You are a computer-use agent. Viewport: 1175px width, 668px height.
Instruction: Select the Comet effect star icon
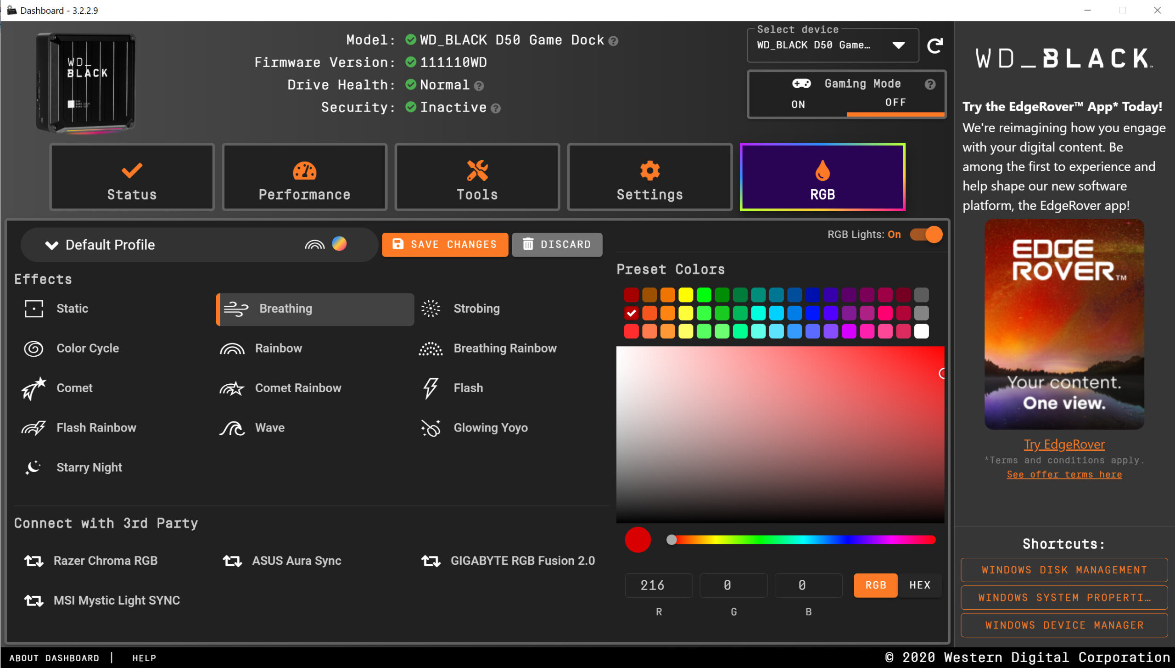point(34,388)
